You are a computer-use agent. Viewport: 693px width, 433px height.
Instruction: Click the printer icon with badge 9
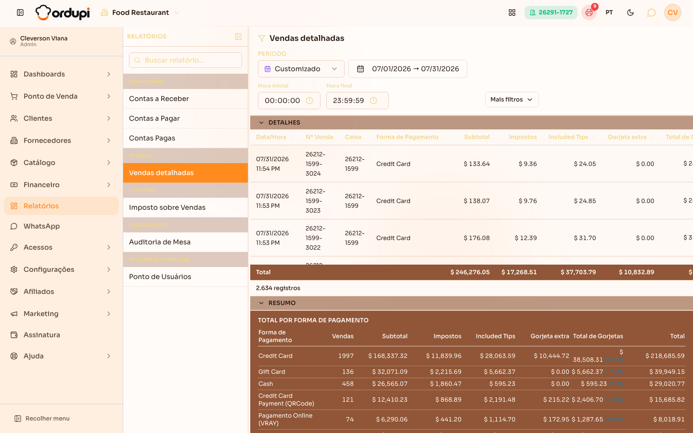tap(589, 13)
